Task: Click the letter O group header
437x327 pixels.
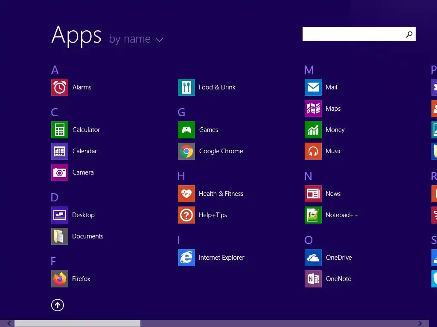Action: coord(309,240)
